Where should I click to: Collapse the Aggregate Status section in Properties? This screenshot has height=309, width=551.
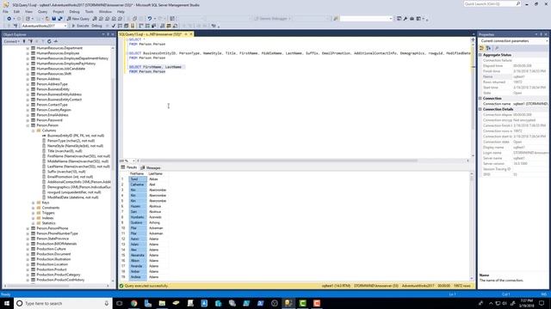point(480,55)
